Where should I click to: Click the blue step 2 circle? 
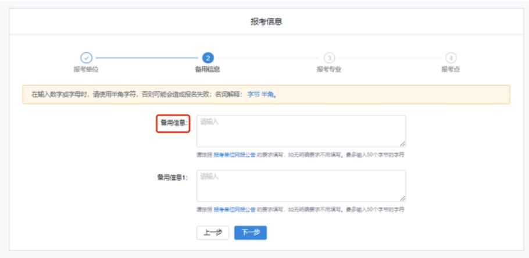pos(208,58)
